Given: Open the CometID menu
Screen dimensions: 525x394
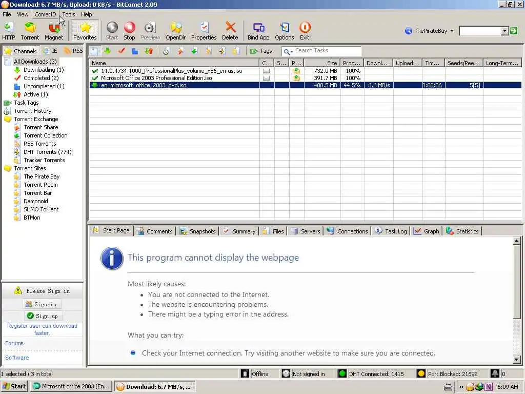Looking at the screenshot, I should (x=45, y=14).
